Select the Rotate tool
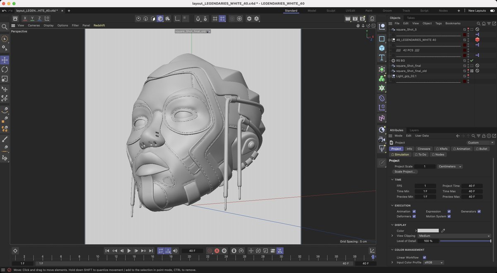 5,69
